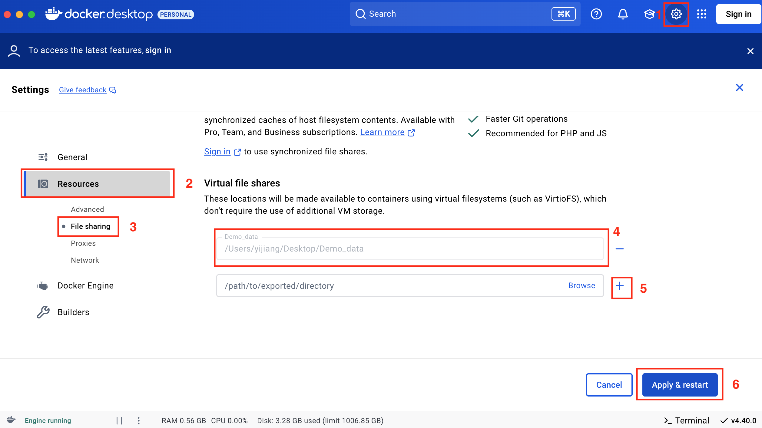Open the Advanced resources subsection

pyautogui.click(x=87, y=209)
